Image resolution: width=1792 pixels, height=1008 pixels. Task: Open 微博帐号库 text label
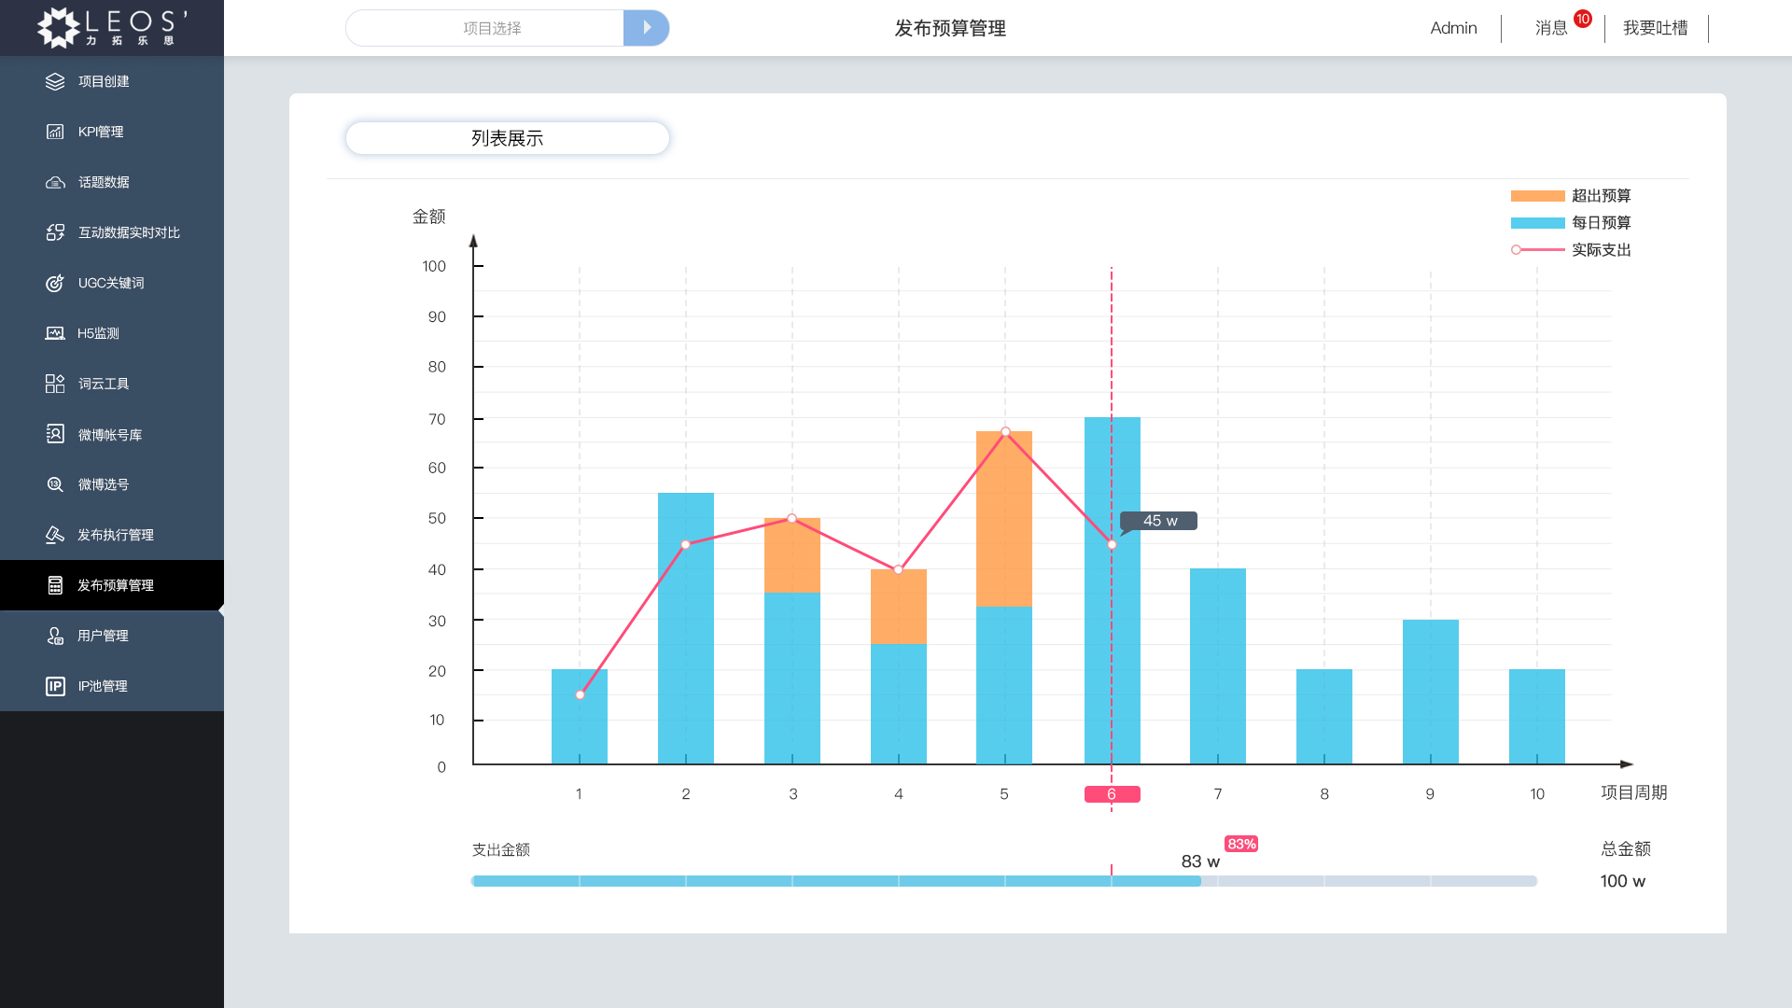tap(110, 435)
